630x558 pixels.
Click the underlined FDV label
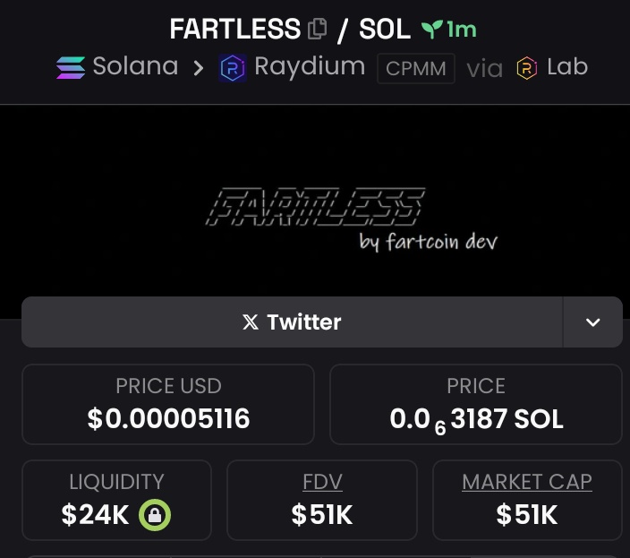(323, 482)
